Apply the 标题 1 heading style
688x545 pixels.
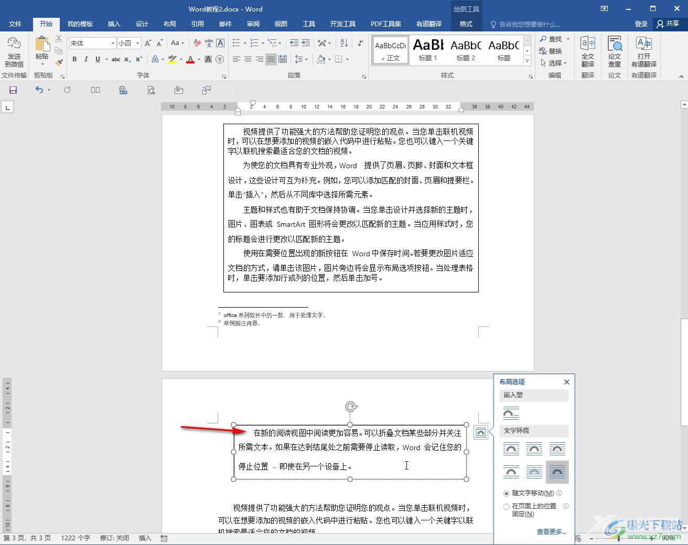click(x=428, y=50)
